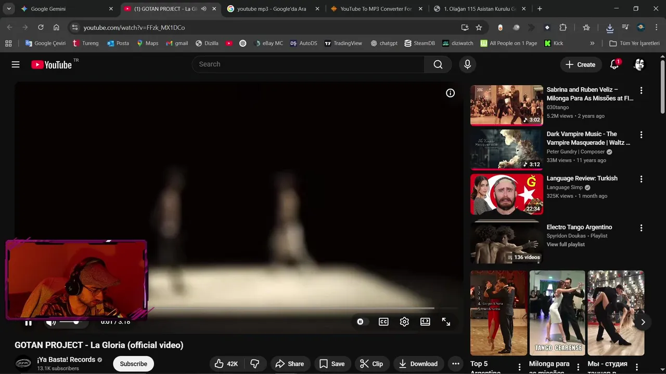Screen dimensions: 666x374
Task: Open the browser Extensions puzzle icon
Action: [x=563, y=28]
